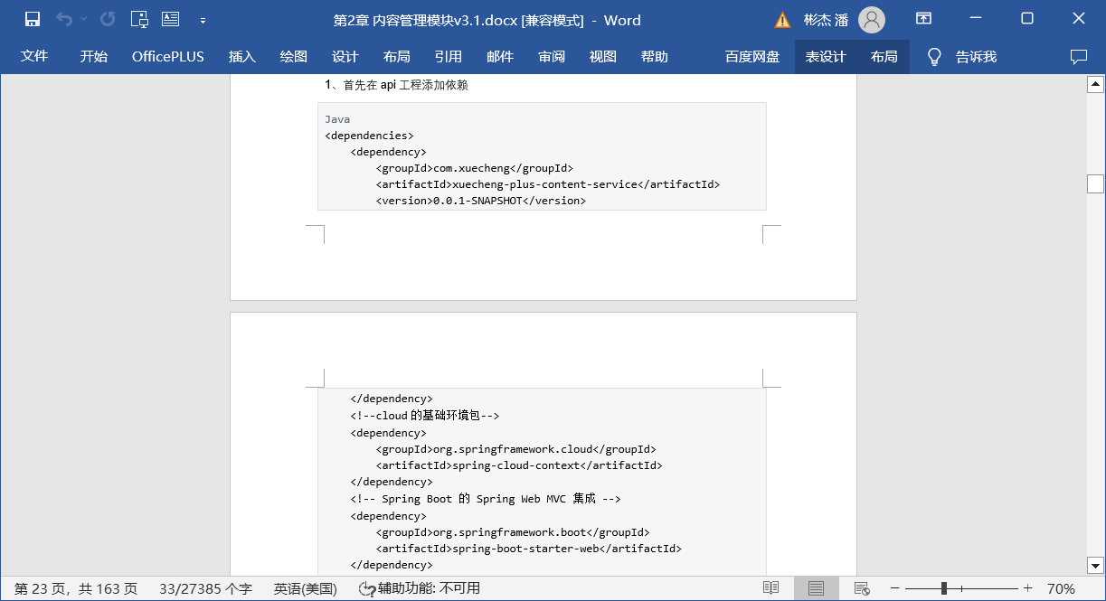
Task: Open the Comments speech bubble icon
Action: [x=1078, y=57]
